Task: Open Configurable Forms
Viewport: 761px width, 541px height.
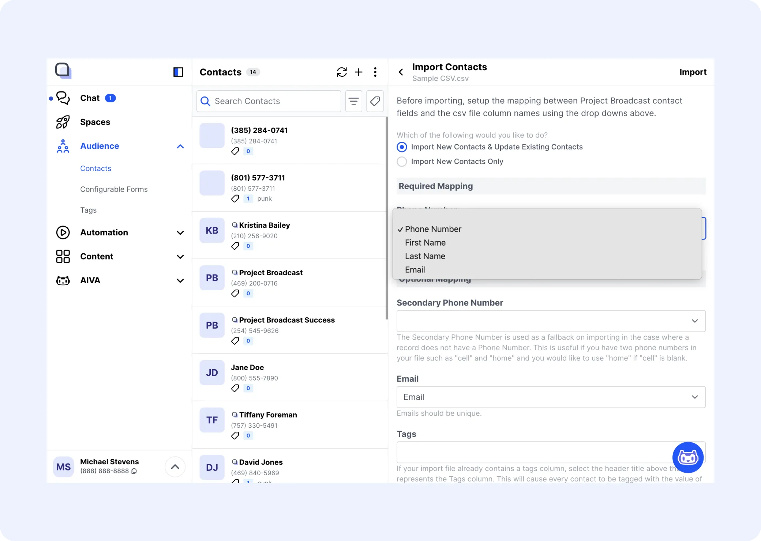Action: point(114,189)
